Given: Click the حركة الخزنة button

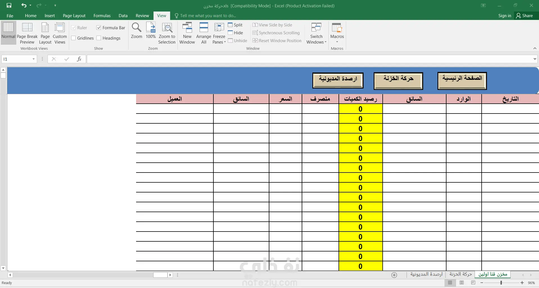Looking at the screenshot, I should [398, 81].
